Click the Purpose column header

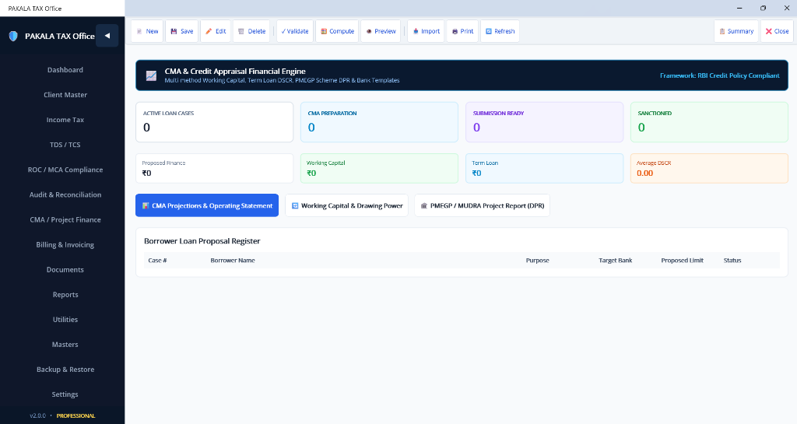(x=537, y=261)
